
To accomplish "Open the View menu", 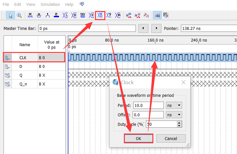I will (x=31, y=5).
